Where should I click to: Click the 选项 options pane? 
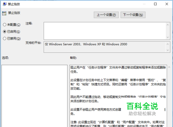35,96
